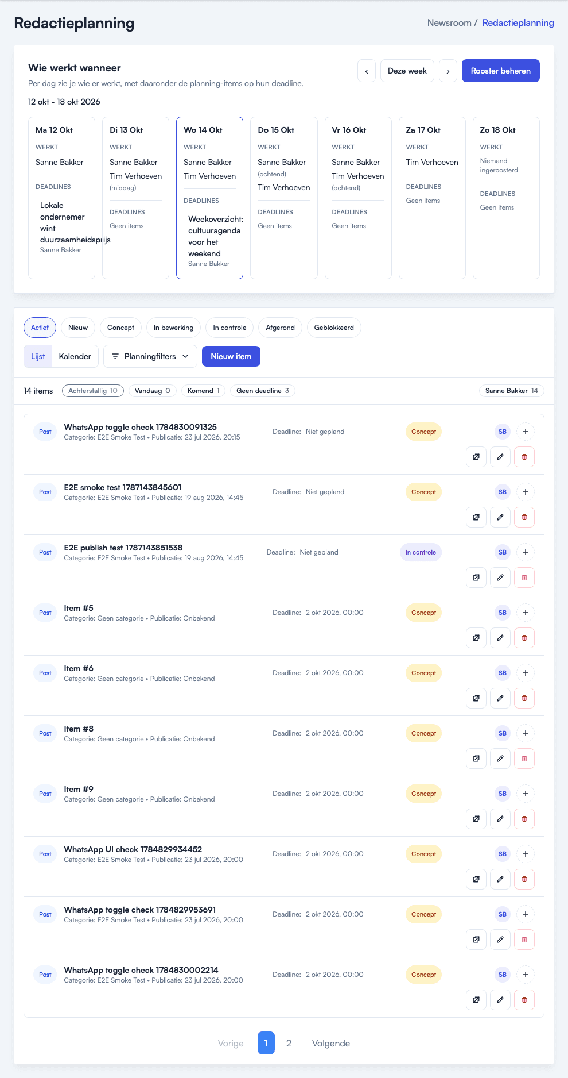This screenshot has width=568, height=1078.
Task: Open Item #9 using the open icon
Action: 476,819
